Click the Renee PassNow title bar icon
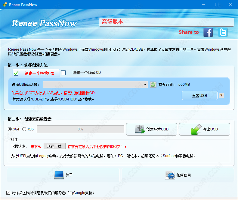The image size is (238, 200). point(5,4)
